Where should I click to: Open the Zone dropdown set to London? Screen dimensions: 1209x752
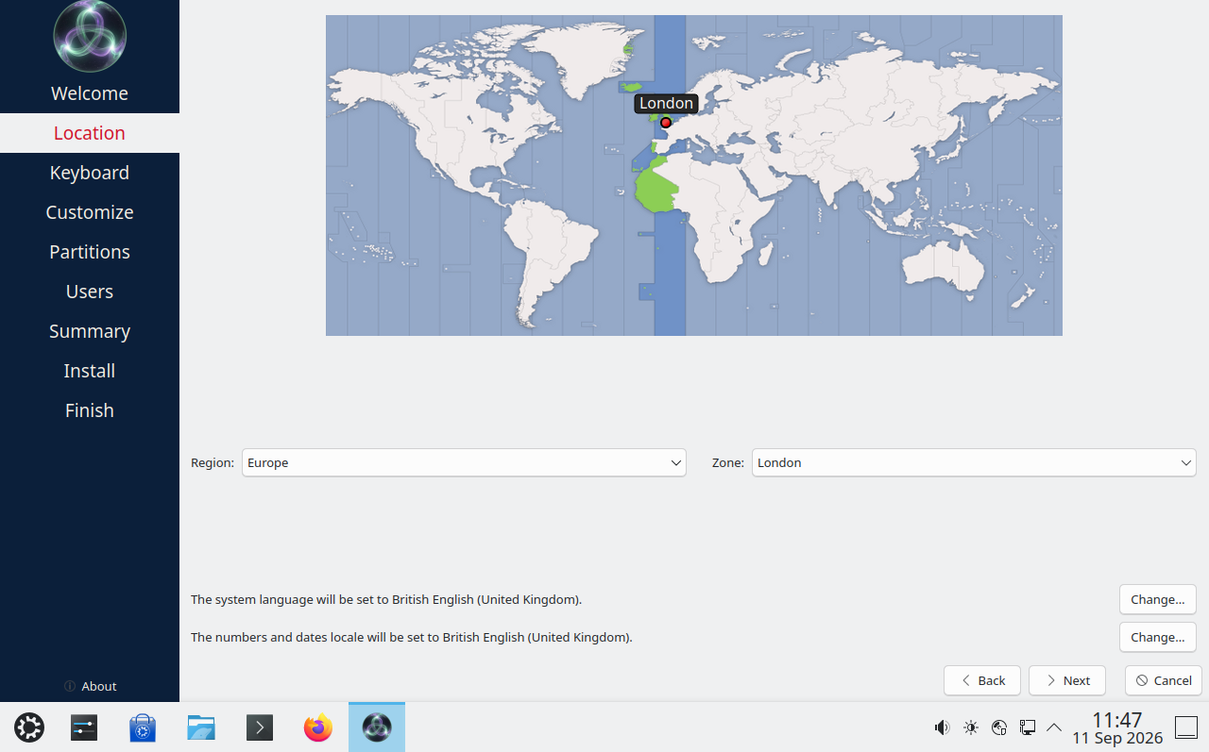pos(974,462)
